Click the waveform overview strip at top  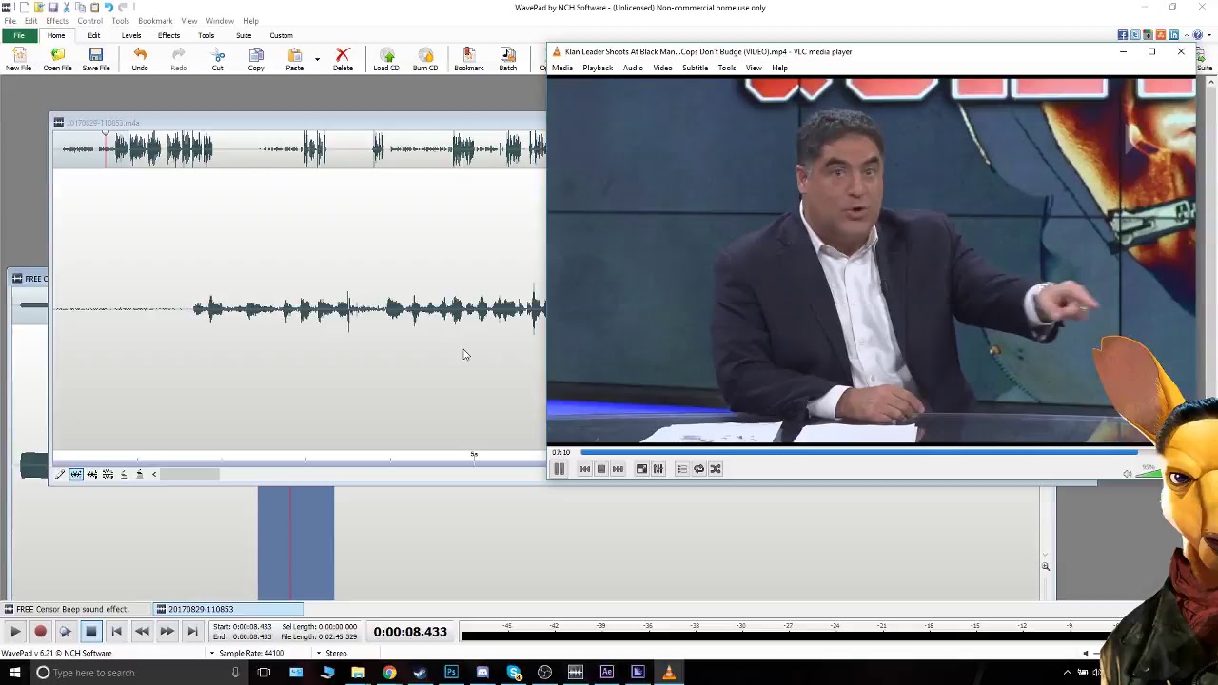pyautogui.click(x=299, y=148)
